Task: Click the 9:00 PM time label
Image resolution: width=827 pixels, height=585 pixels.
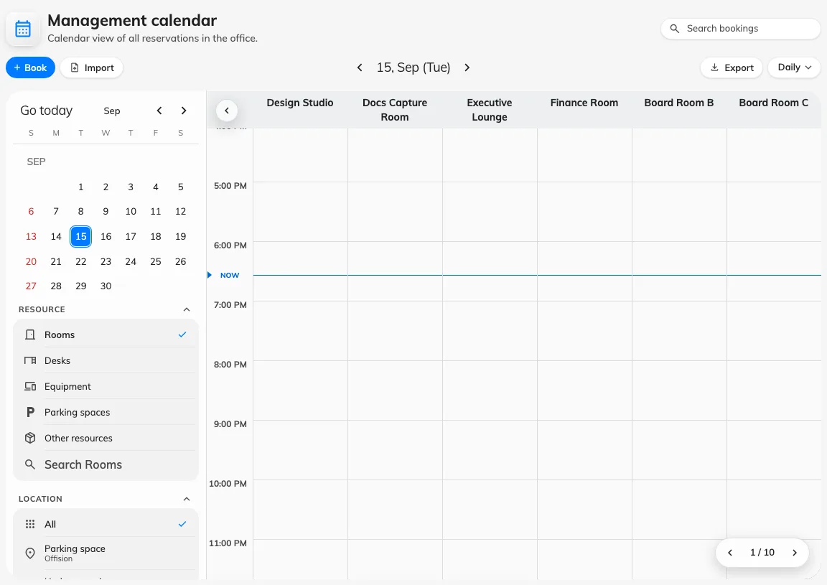Action: [230, 424]
